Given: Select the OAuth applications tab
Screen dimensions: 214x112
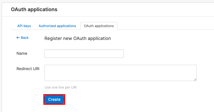Looking at the screenshot, I should [x=99, y=26].
